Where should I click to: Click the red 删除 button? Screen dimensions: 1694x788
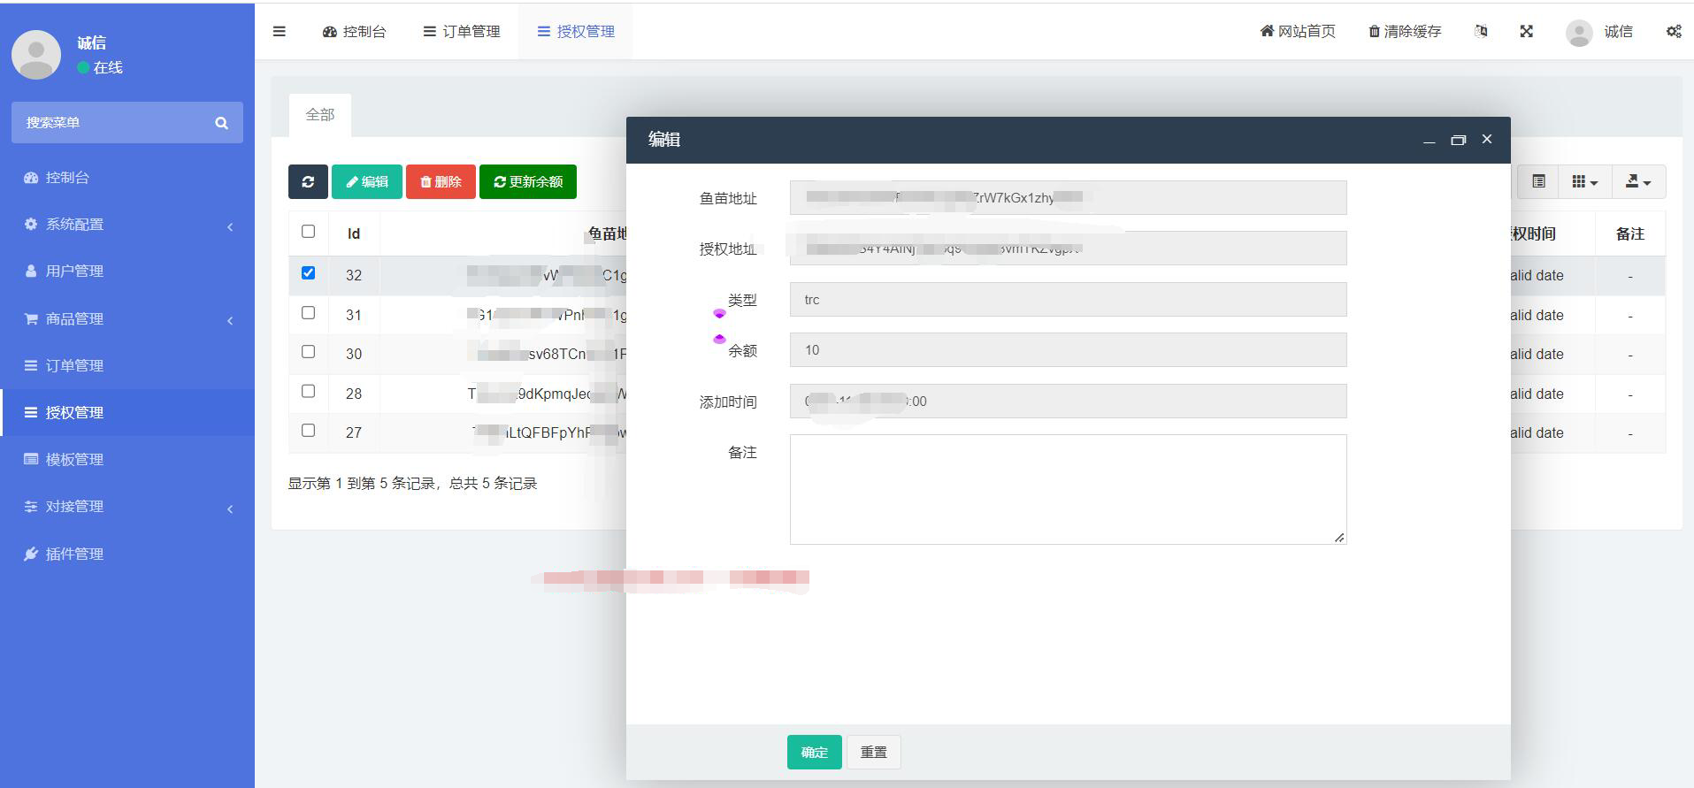tap(441, 181)
